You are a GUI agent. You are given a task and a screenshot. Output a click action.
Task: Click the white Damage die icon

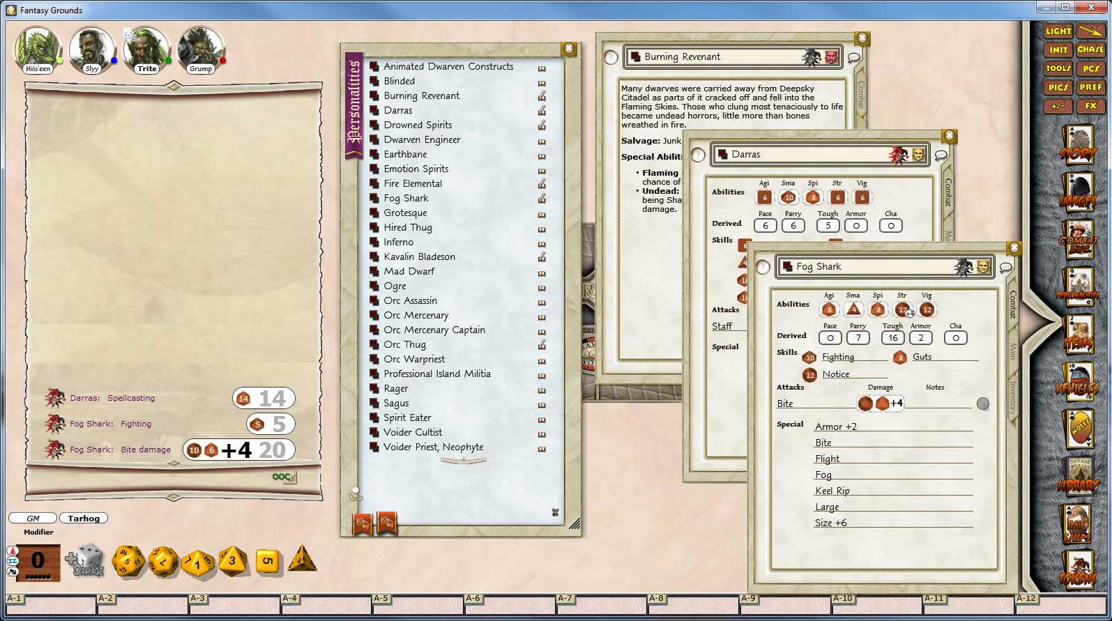tap(88, 561)
